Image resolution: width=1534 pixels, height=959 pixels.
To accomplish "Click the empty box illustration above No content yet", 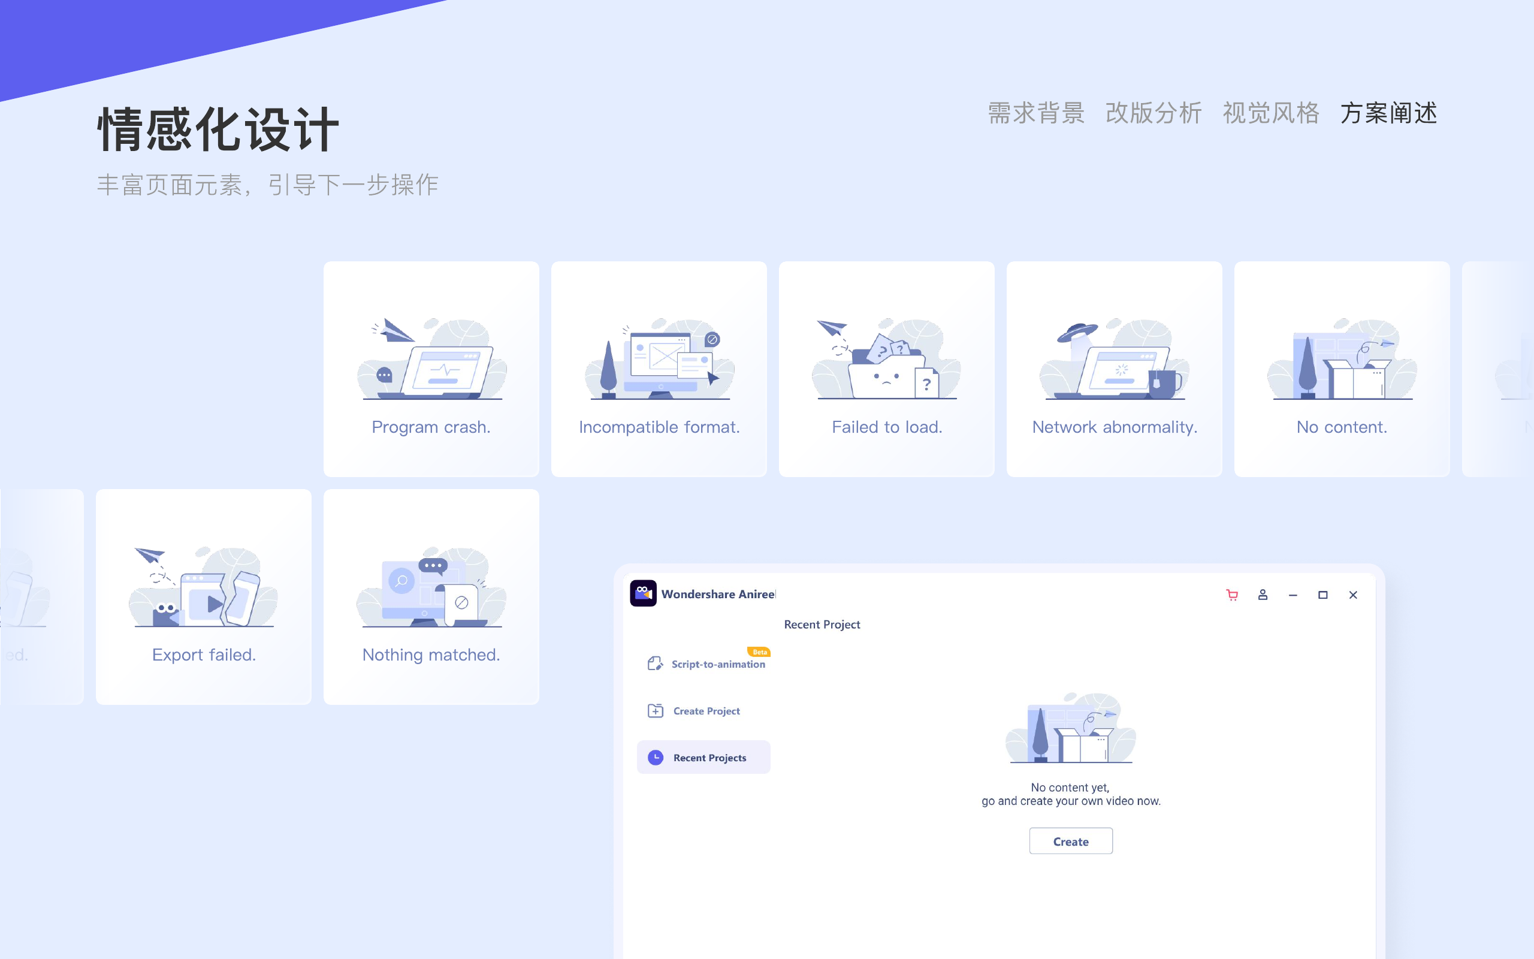I will 1071,728.
